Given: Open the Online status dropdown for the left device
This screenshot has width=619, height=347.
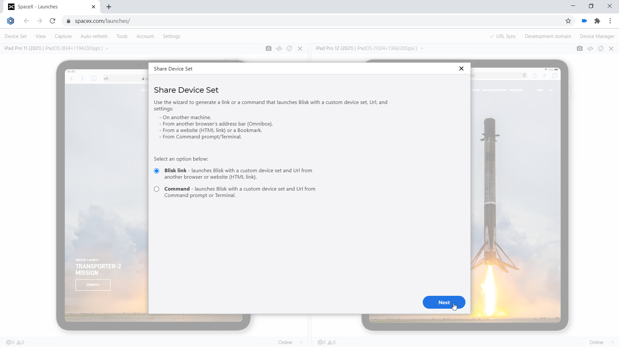Looking at the screenshot, I should pyautogui.click(x=290, y=342).
